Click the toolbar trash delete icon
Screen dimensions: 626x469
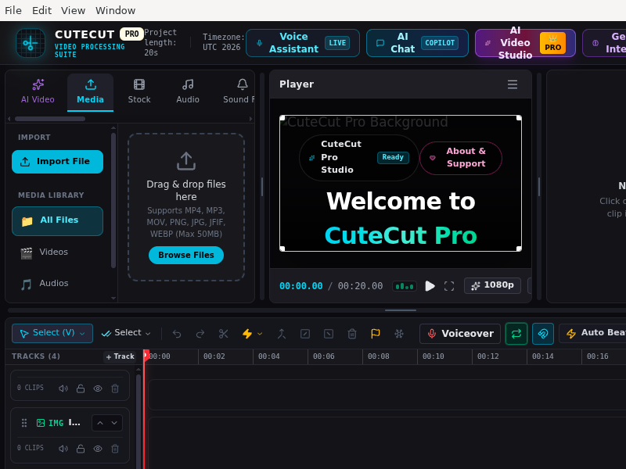[352, 334]
